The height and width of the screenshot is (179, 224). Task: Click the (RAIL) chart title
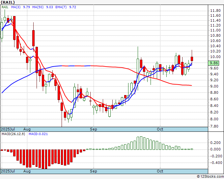pos(8,2)
